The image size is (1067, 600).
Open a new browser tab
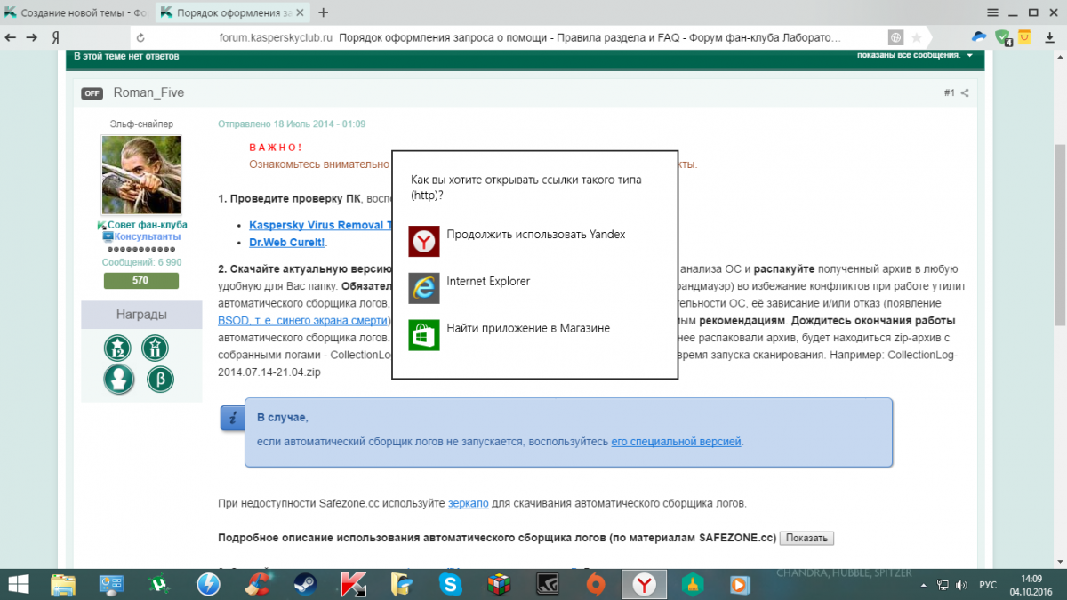click(x=323, y=12)
